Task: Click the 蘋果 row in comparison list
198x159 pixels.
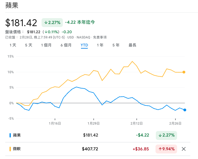Action: tap(98, 135)
